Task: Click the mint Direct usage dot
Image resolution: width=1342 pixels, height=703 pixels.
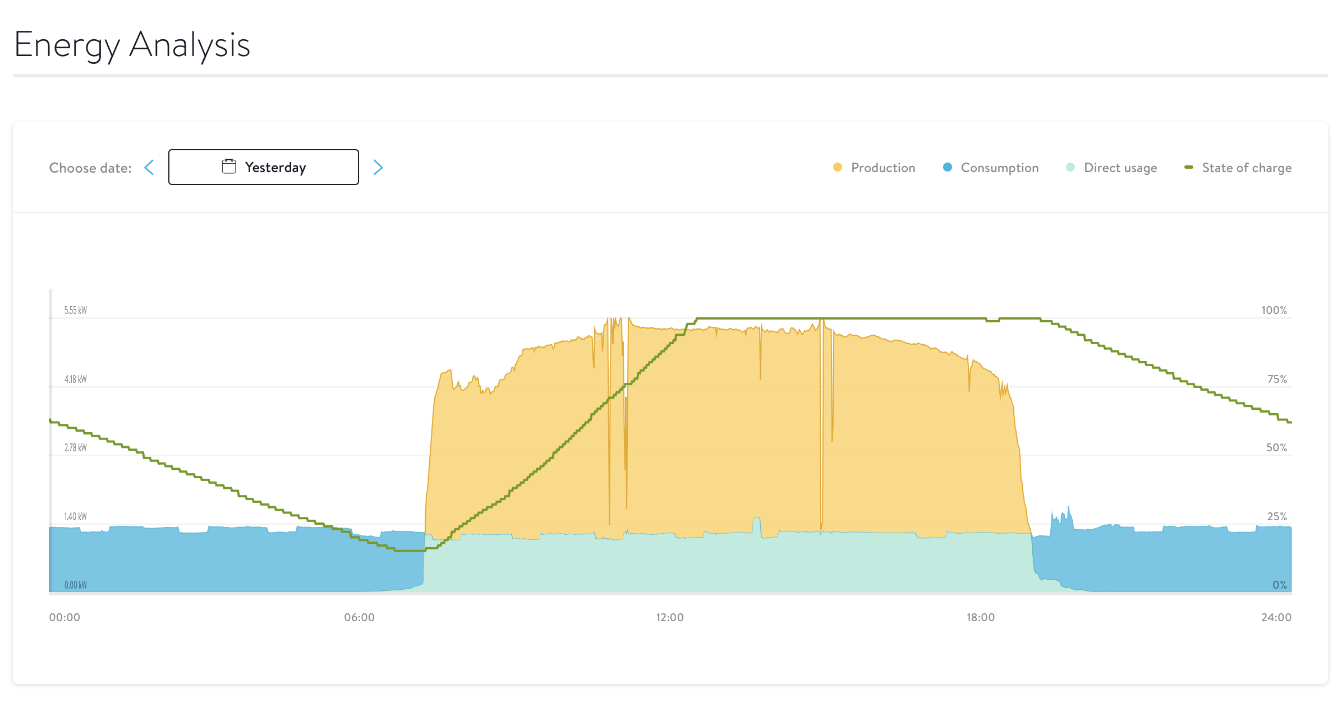Action: [1070, 167]
